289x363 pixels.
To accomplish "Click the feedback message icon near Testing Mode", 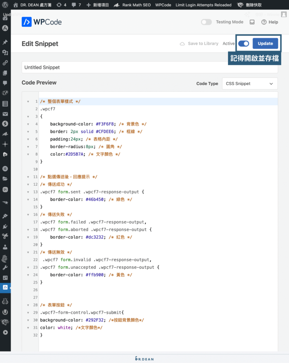I will pos(252,22).
